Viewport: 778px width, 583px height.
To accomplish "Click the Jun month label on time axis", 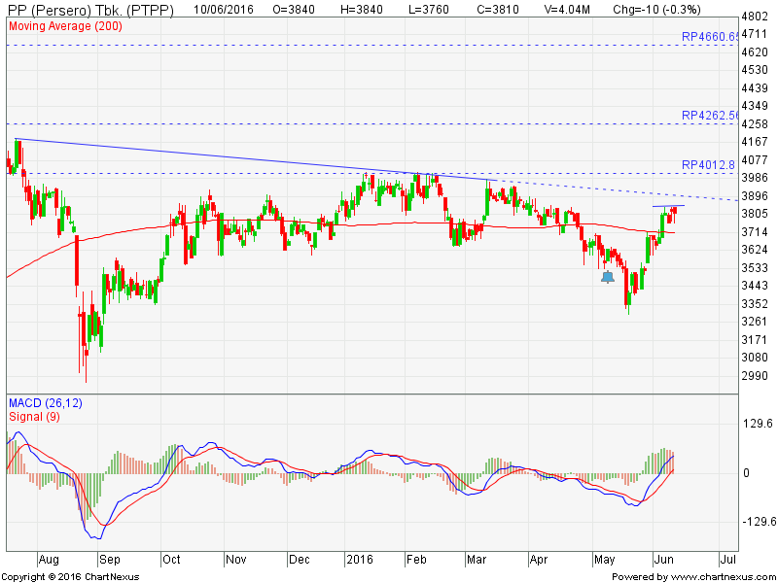I will click(x=664, y=560).
